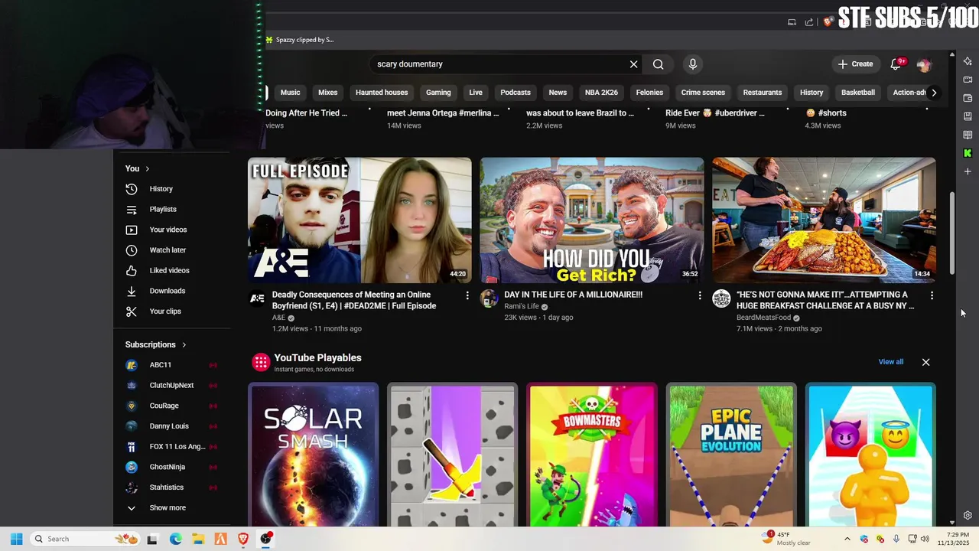The image size is (979, 551).
Task: Open Your videos in the sidebar
Action: [x=172, y=230]
